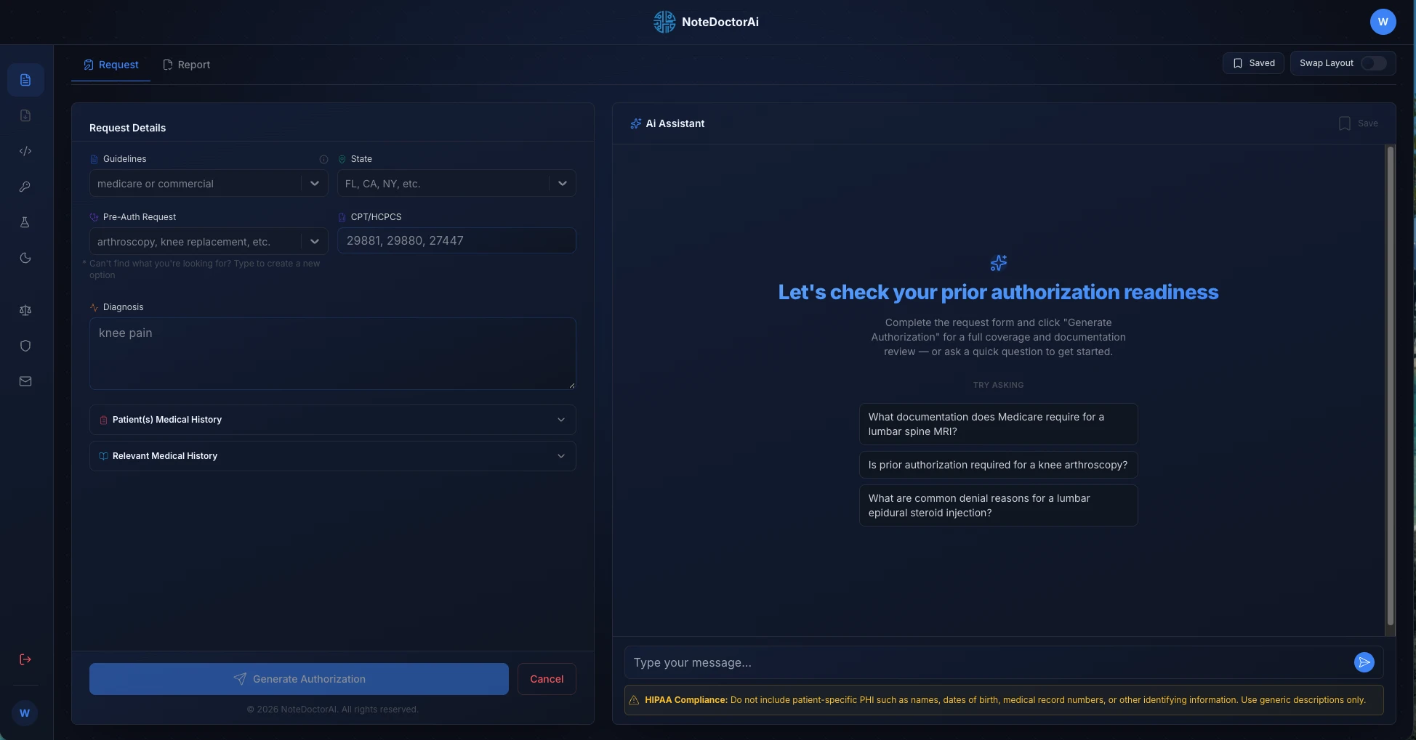Open the legal scales icon in sidebar
This screenshot has width=1416, height=740.
(25, 310)
